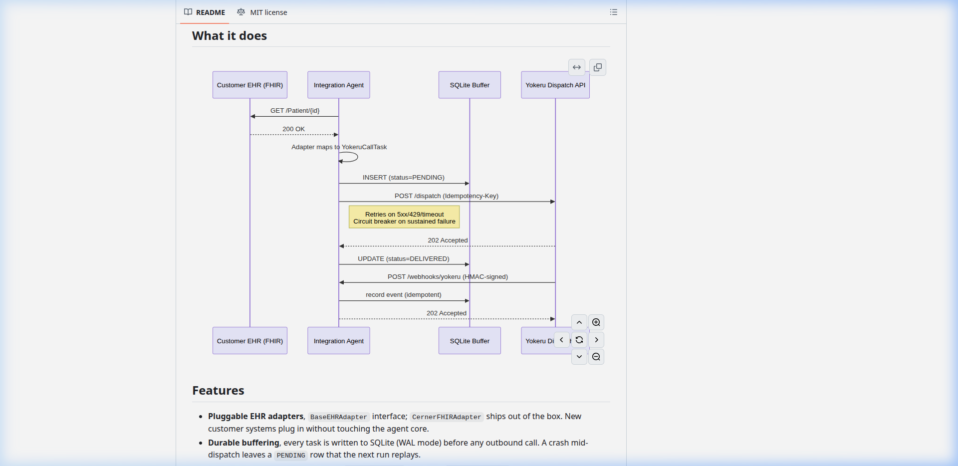Click 'POST /dispatch (Idempotency-Key)' label
Screen dimensions: 958x466
(447, 196)
